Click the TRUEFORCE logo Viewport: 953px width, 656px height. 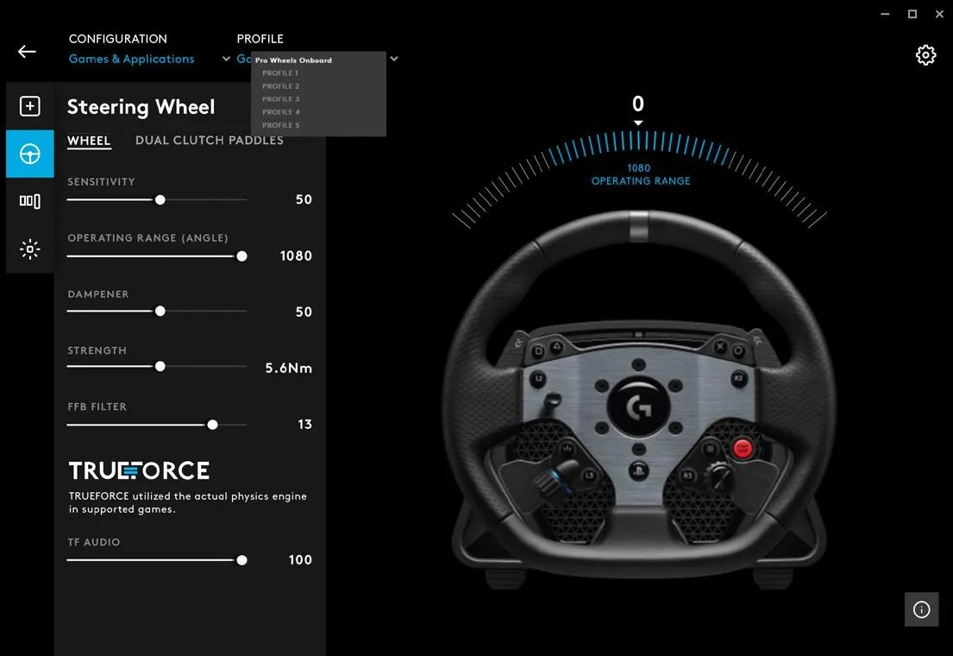click(139, 470)
